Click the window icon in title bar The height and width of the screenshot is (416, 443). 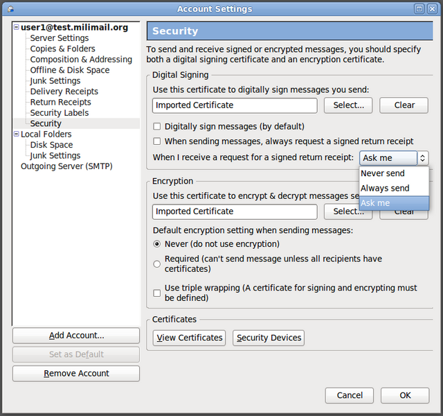coord(10,9)
